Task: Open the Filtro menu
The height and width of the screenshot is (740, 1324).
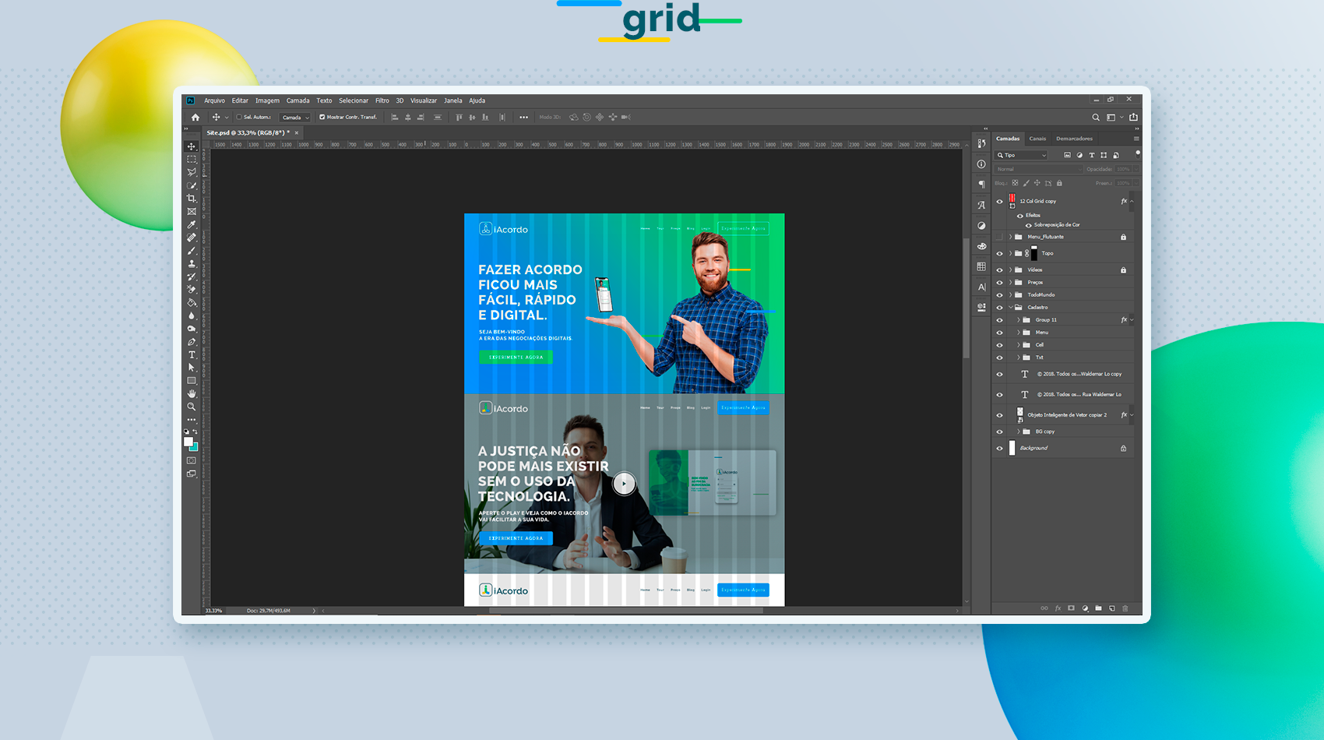Action: pyautogui.click(x=382, y=100)
